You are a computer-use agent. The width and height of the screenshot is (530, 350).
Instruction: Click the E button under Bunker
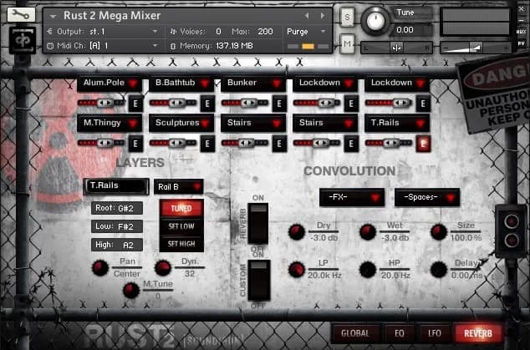coord(279,104)
